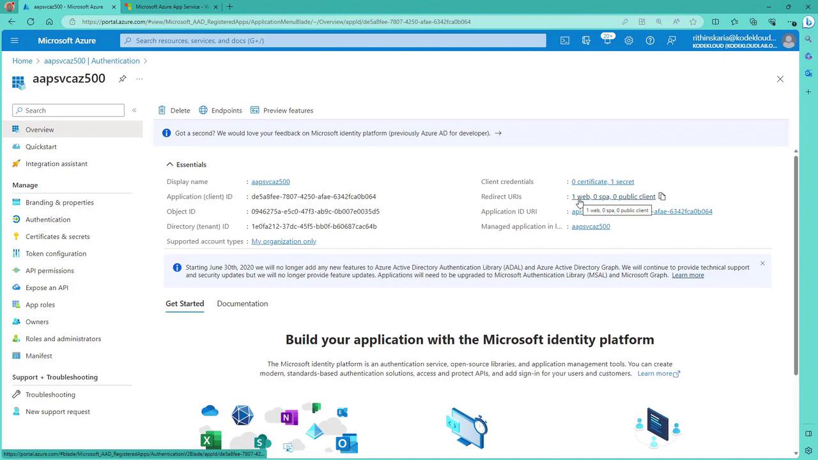Open Certificates & secrets in sidebar
This screenshot has height=460, width=818.
(58, 236)
